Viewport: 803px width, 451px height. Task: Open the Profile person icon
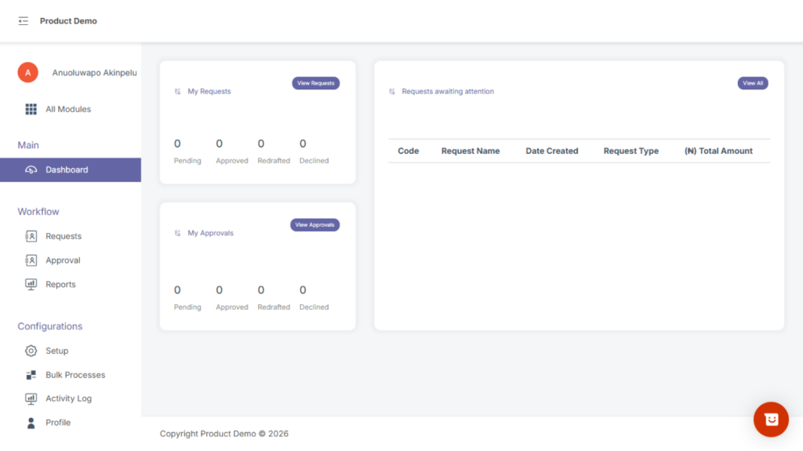[x=31, y=423]
